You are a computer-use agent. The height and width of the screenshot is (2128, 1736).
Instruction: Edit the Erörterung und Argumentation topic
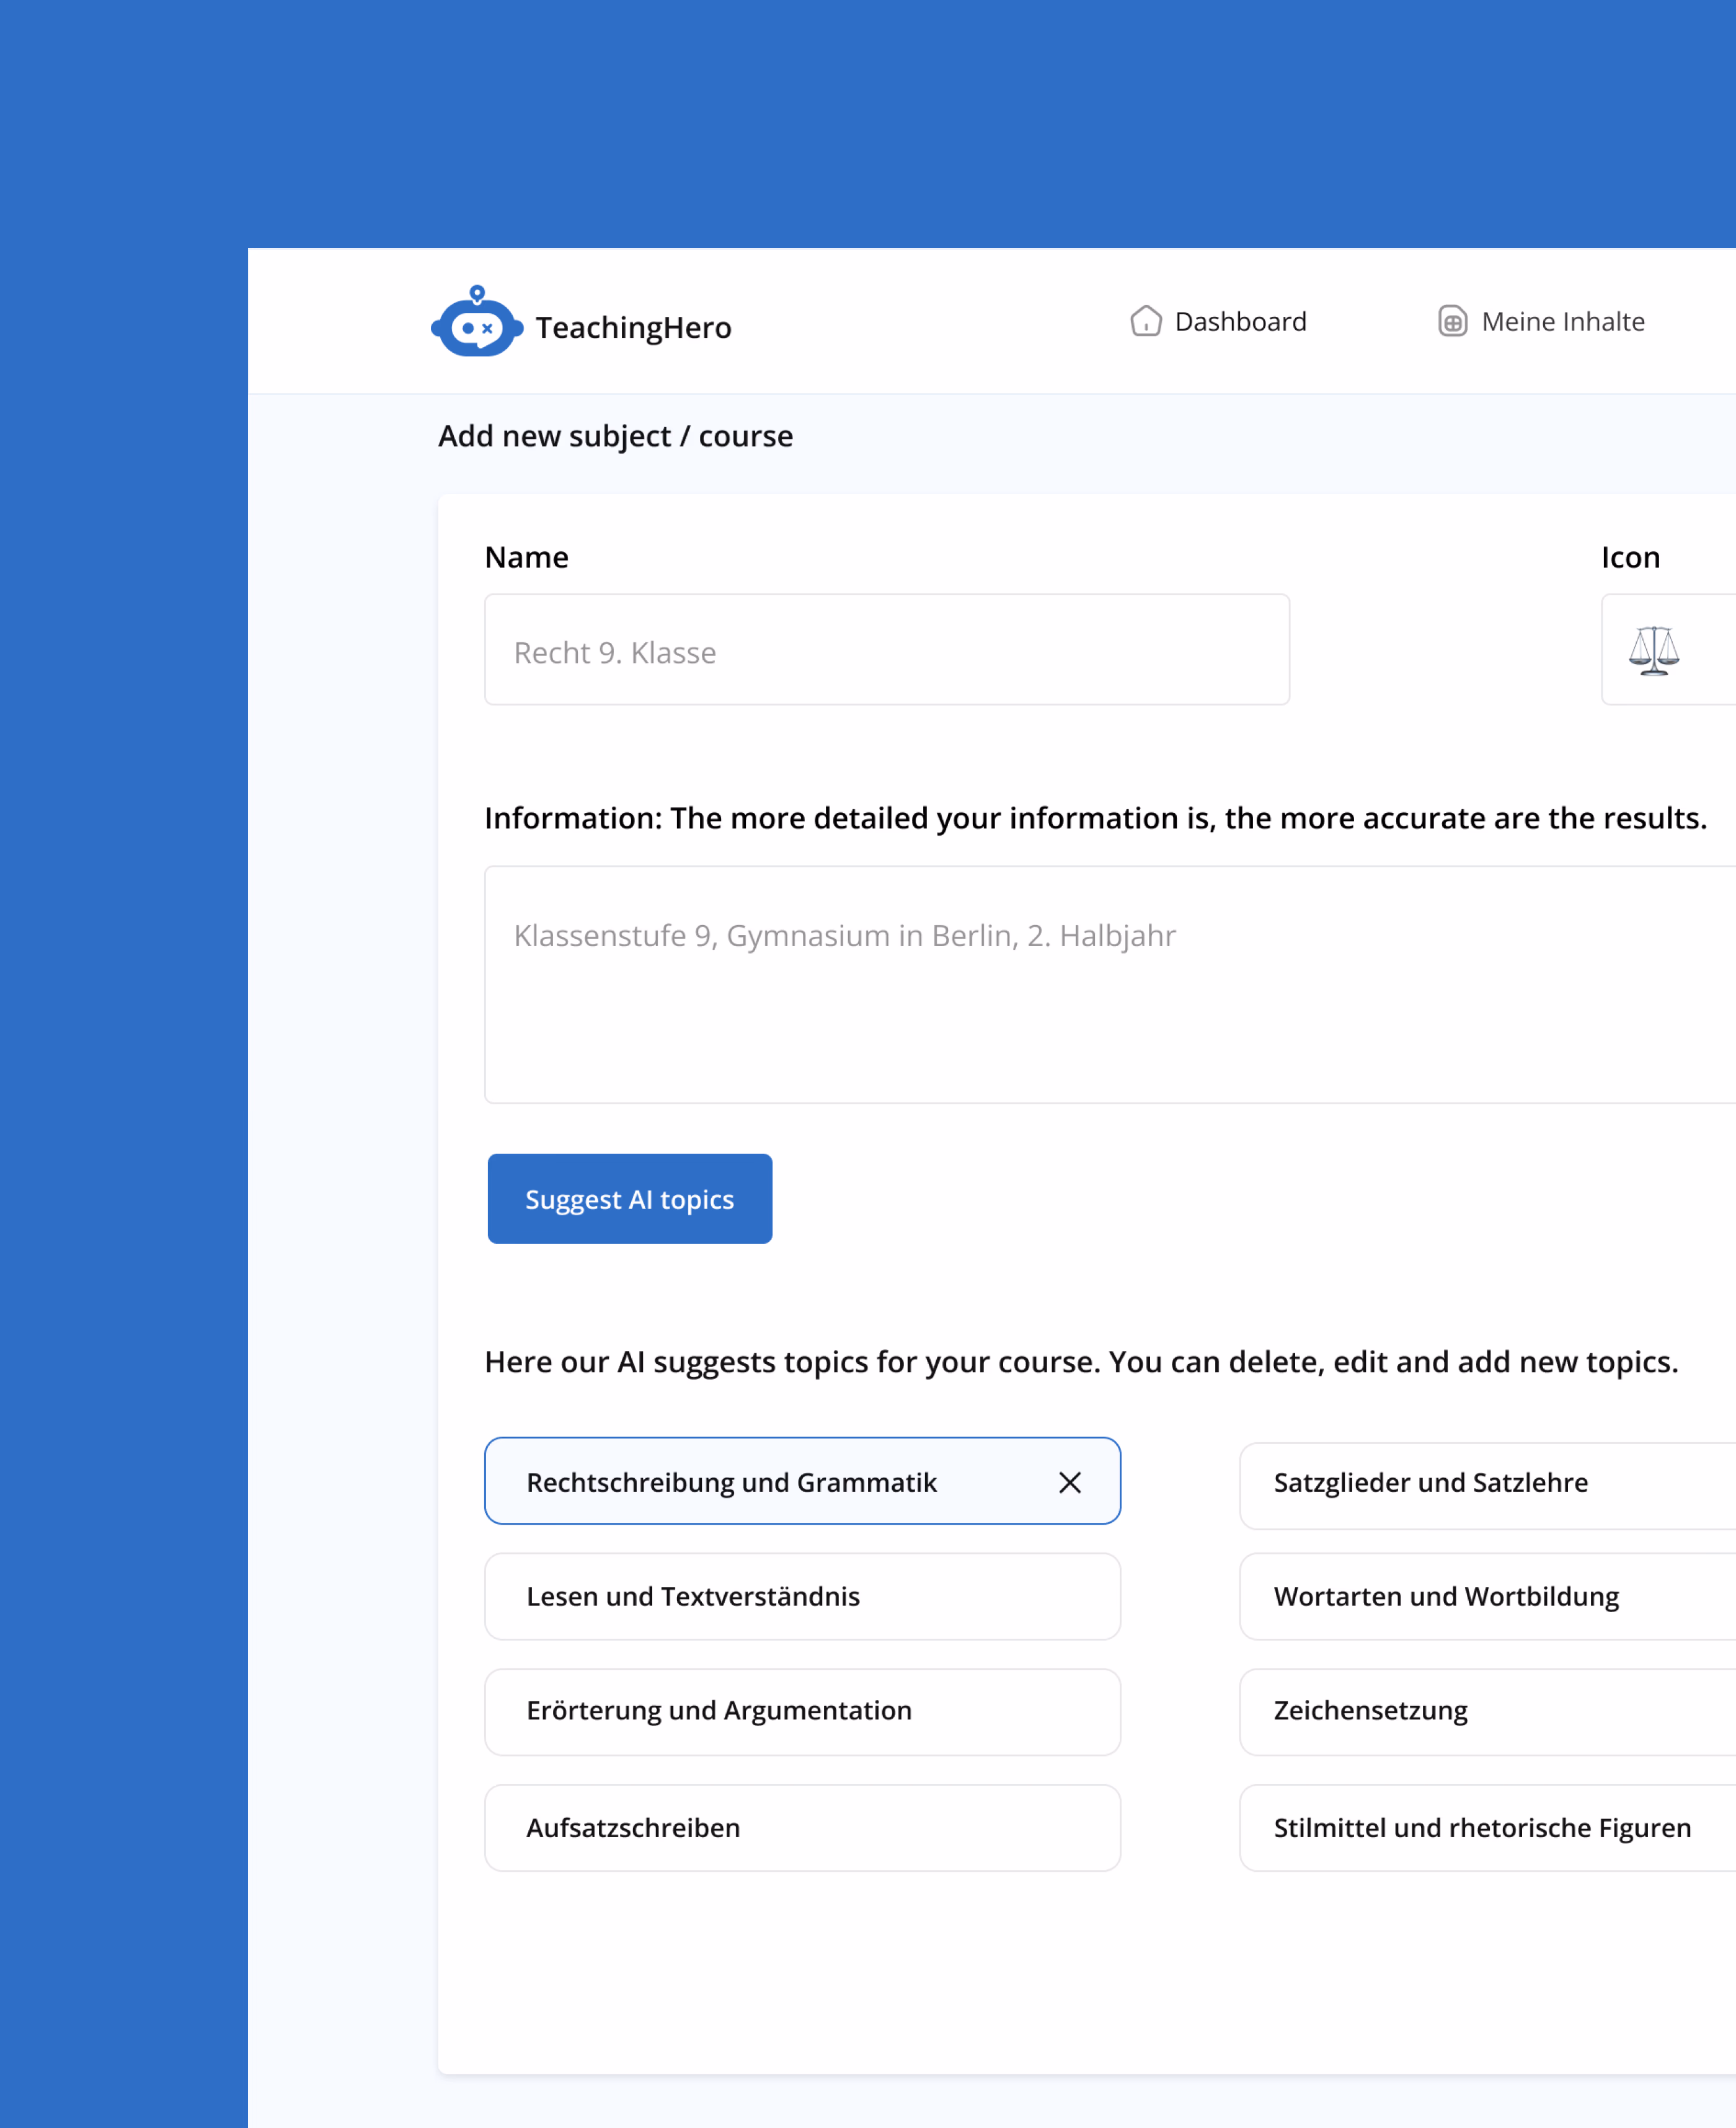tap(801, 1711)
